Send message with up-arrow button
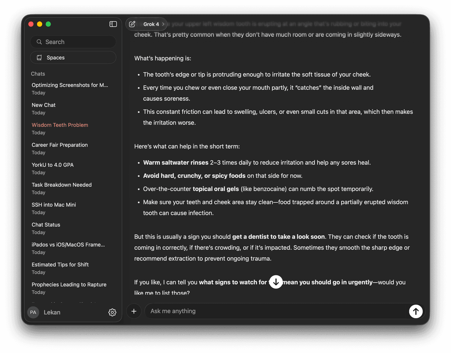The image size is (451, 353). [416, 311]
